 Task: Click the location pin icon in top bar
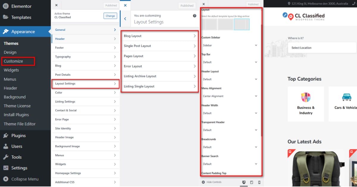[289, 4]
